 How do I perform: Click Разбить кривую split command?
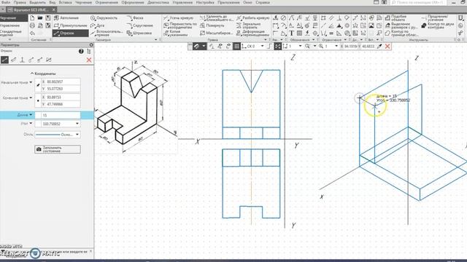click(253, 18)
